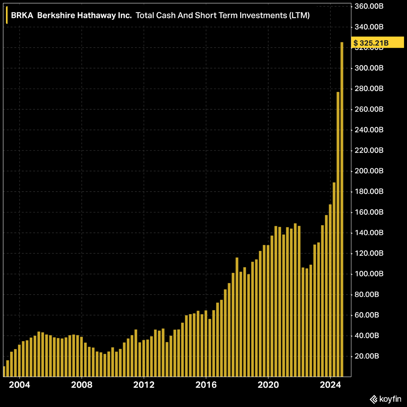The image size is (407, 407).
Task: Click the 2012 x-axis label
Action: point(144,385)
